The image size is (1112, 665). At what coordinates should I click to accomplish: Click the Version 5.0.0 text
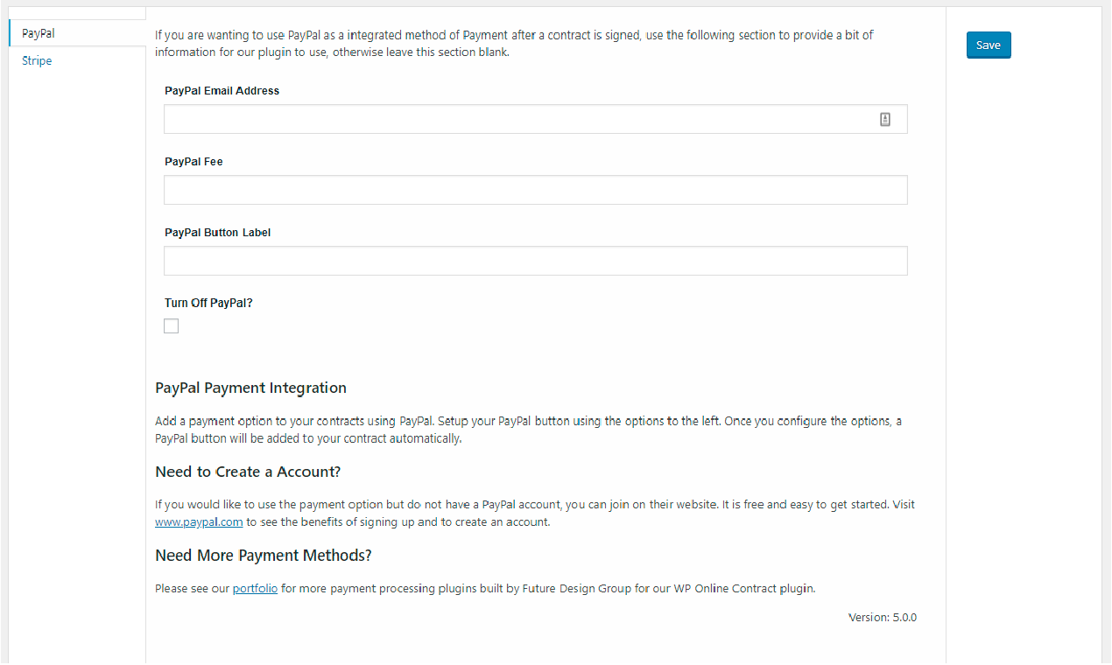[x=881, y=617]
